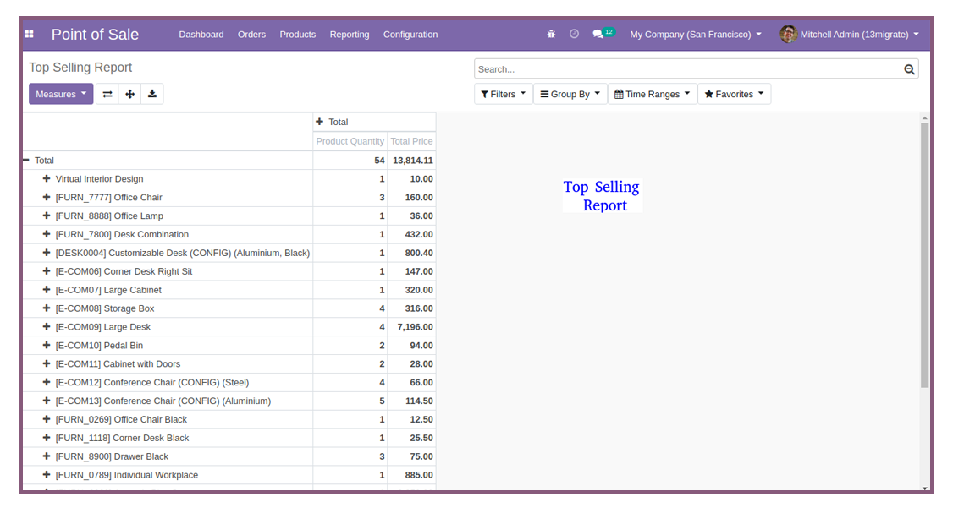Open the Favorites dropdown
This screenshot has width=953, height=513.
[734, 94]
